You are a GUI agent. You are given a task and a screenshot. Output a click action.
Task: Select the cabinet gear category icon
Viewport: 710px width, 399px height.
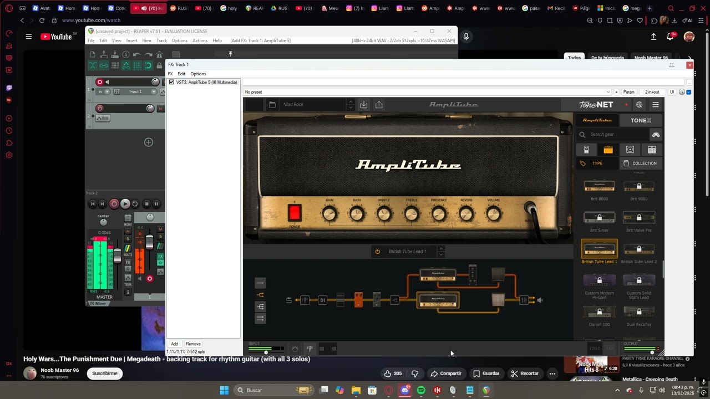pos(630,150)
